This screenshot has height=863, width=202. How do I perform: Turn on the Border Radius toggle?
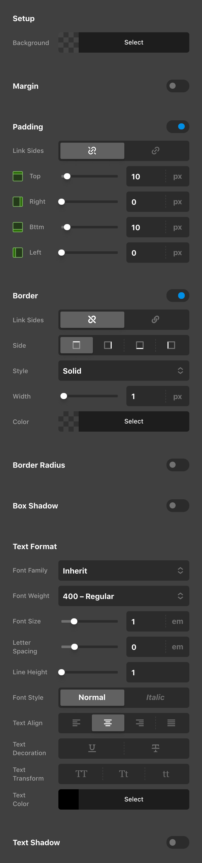(x=178, y=465)
